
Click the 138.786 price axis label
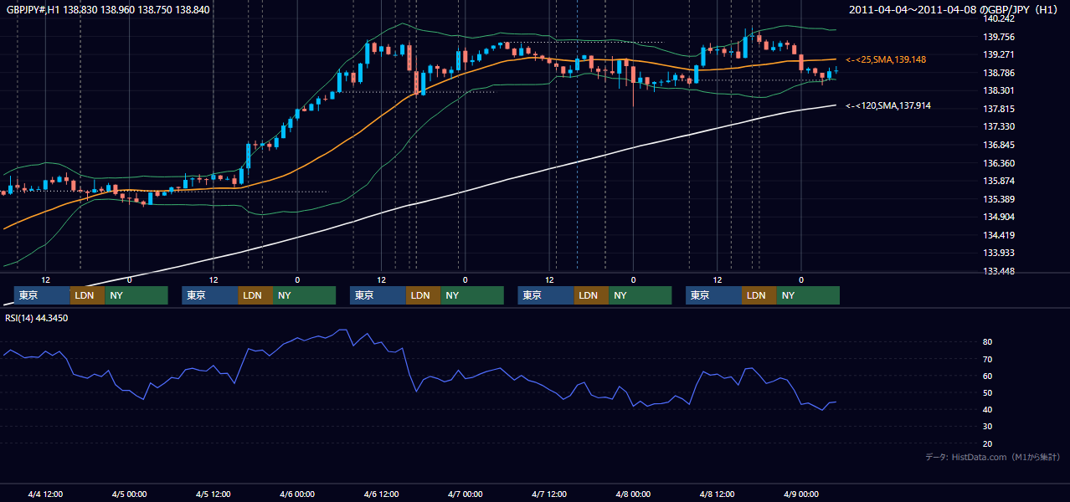(1000, 73)
